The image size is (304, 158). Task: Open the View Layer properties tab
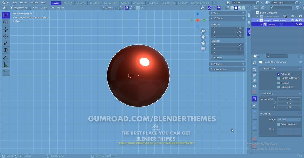(254, 81)
